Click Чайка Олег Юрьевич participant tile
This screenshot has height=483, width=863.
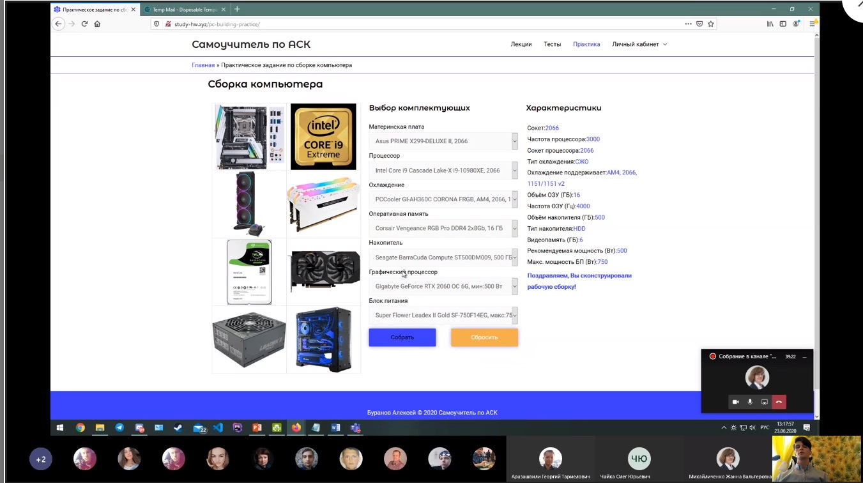(x=639, y=459)
